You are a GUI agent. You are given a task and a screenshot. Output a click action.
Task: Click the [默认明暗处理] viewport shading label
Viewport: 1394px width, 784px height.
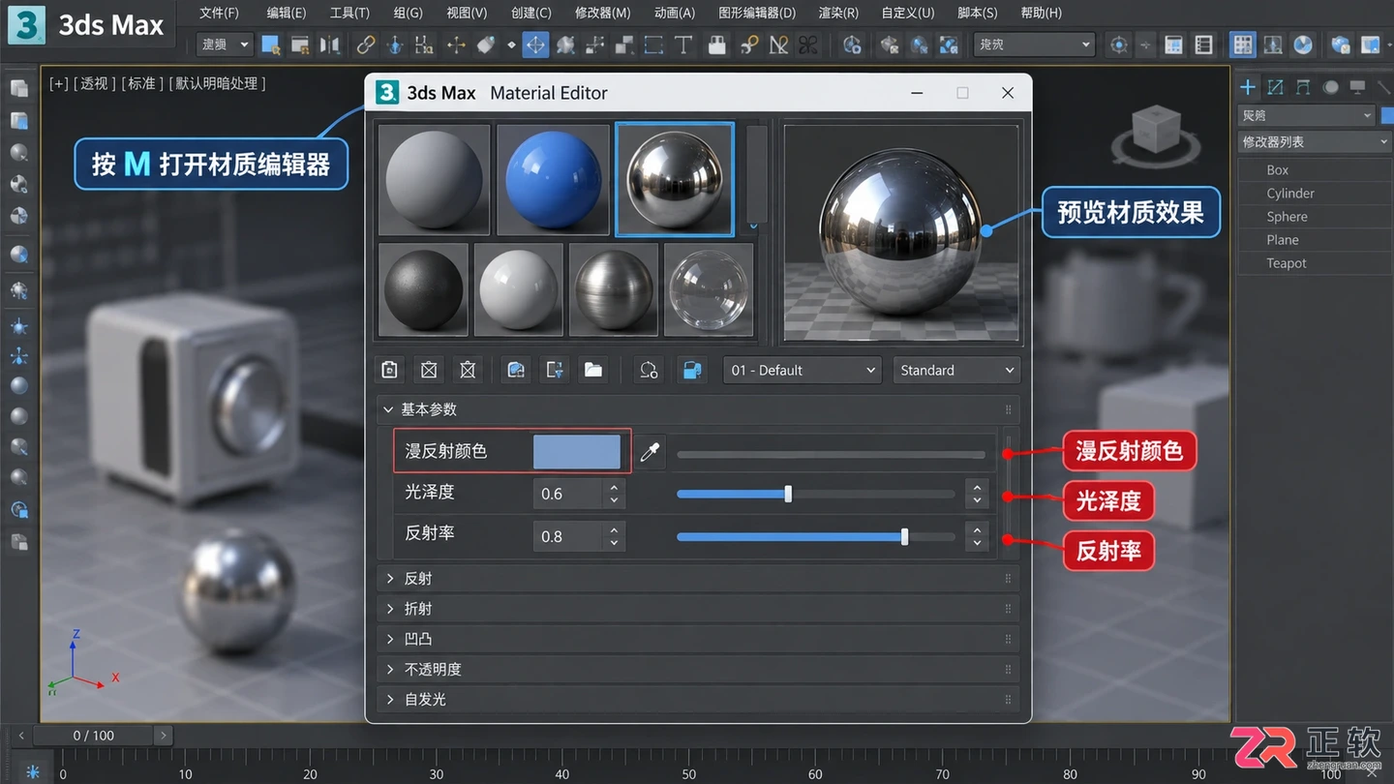coord(217,84)
